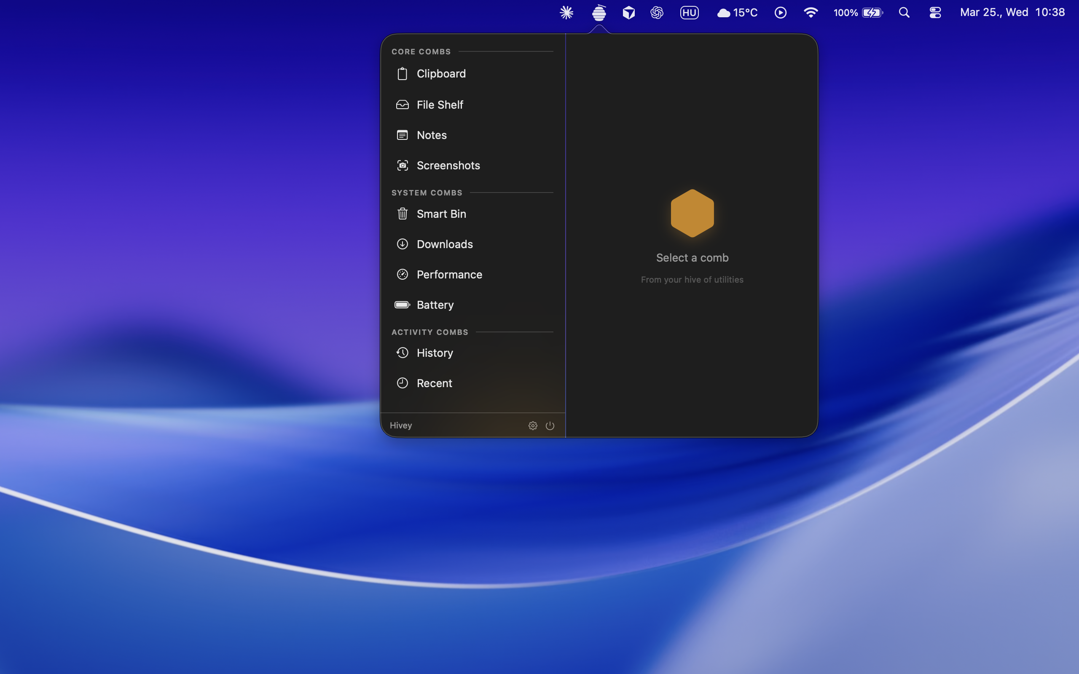The image size is (1079, 674).
Task: Click the orange hexagon logo
Action: pos(692,213)
